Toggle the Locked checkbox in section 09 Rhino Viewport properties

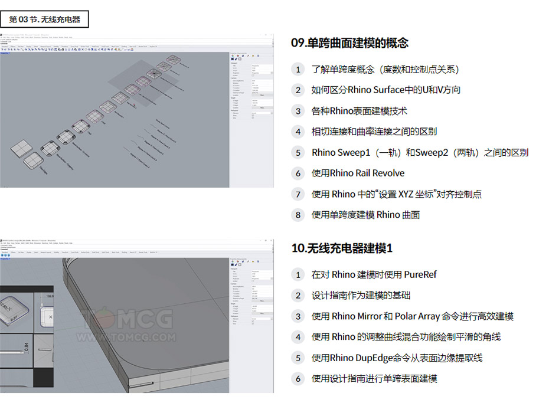(253, 75)
